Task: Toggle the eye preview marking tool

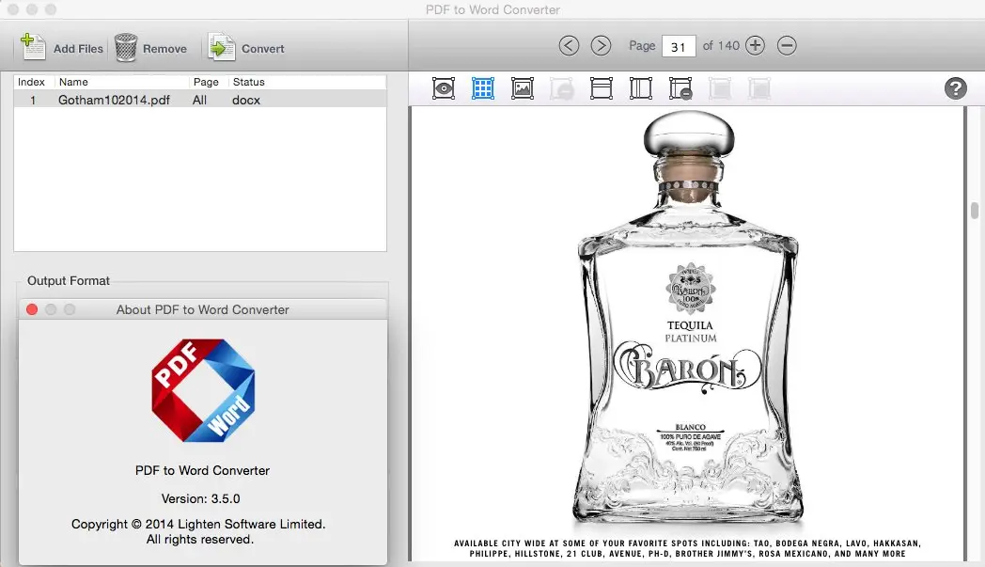Action: click(444, 88)
